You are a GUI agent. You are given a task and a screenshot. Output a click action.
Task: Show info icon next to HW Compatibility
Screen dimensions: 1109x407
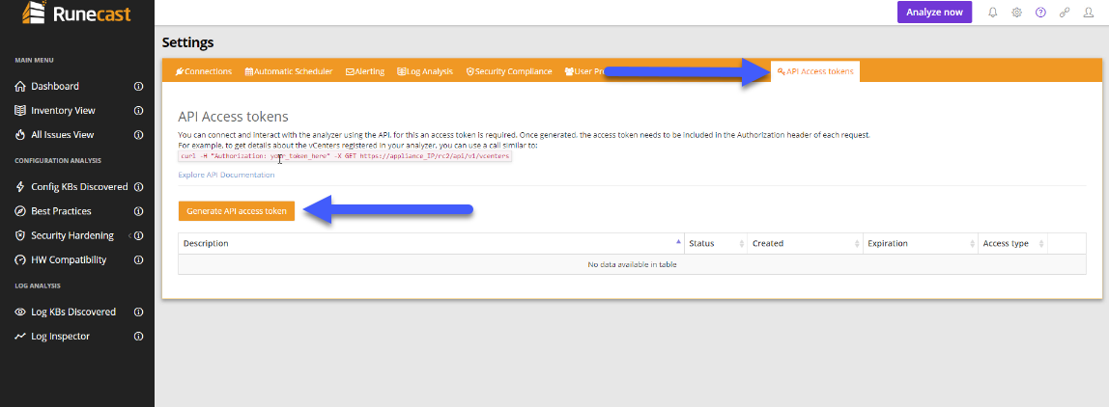pos(139,260)
